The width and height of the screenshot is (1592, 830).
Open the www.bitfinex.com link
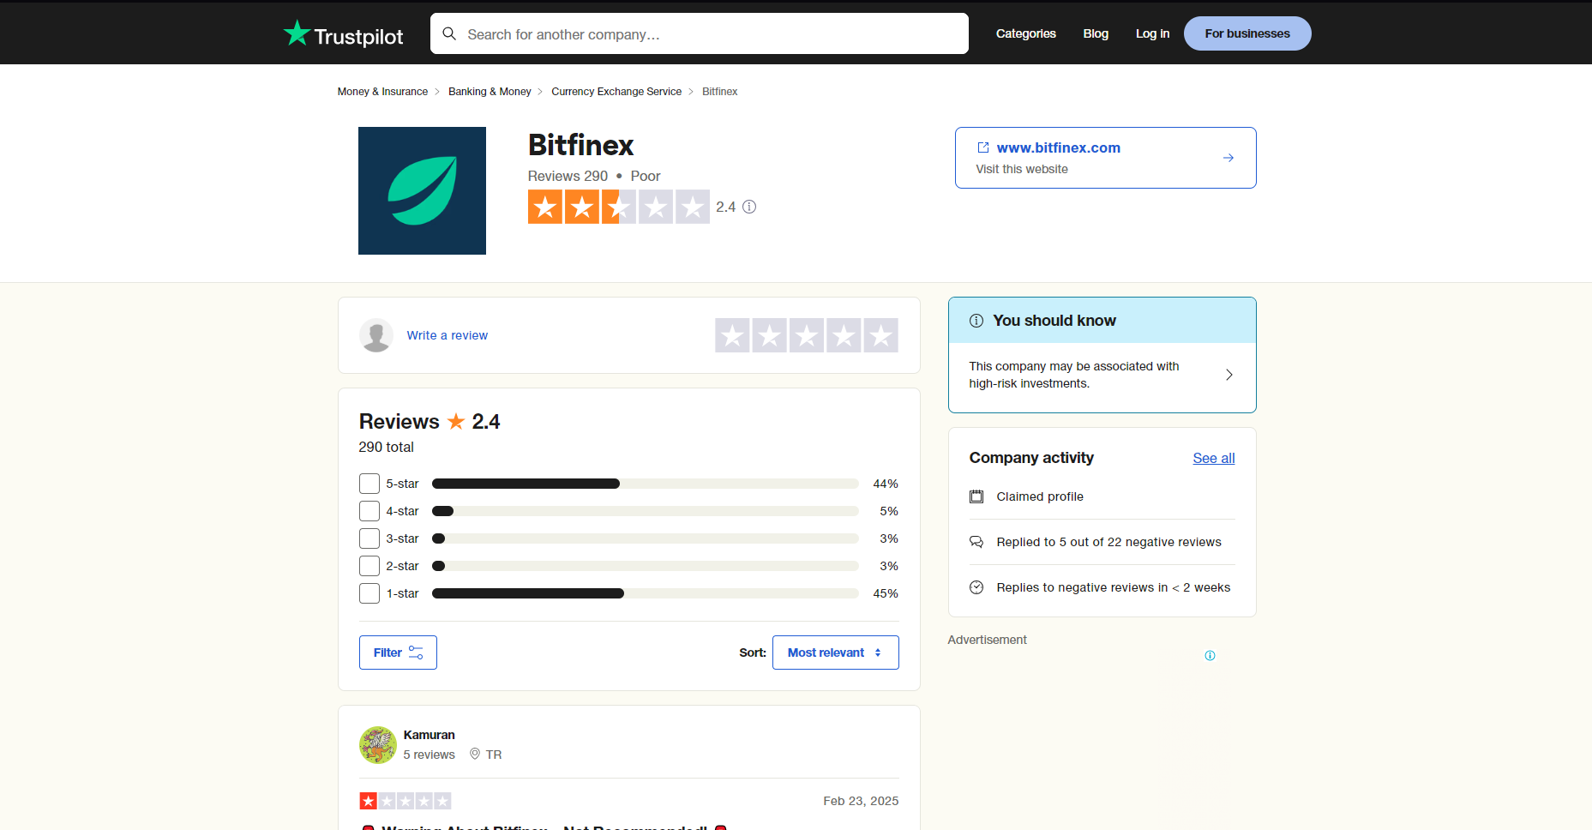[1059, 147]
